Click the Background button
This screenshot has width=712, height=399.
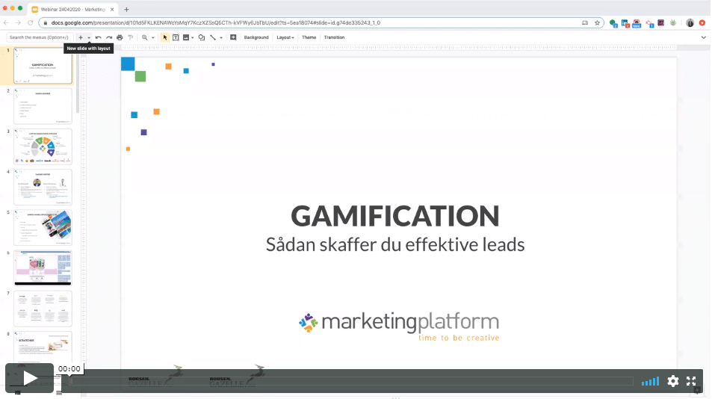click(256, 37)
